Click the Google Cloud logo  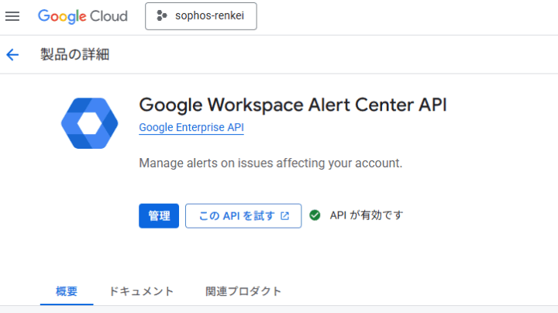83,16
